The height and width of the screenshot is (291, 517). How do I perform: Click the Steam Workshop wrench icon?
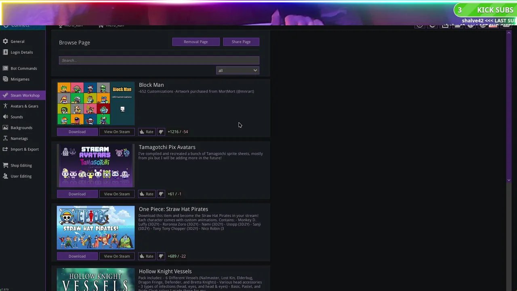[x=5, y=95]
